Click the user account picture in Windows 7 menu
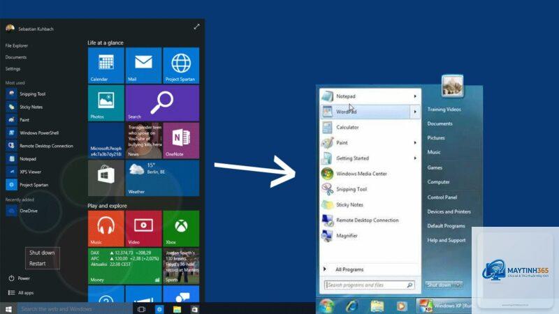Screen dimensions: 559x314 click(452, 85)
